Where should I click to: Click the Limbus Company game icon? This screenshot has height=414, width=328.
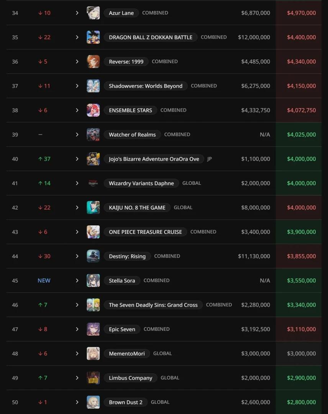[93, 378]
